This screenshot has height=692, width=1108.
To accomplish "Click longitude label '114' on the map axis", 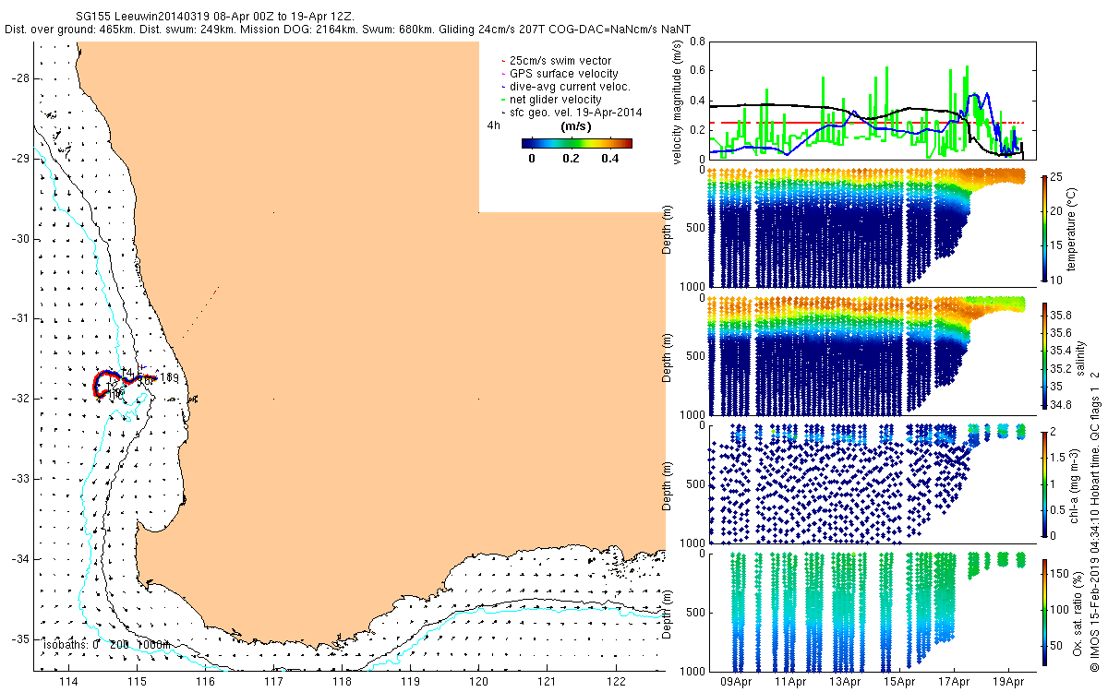I will click(x=68, y=682).
